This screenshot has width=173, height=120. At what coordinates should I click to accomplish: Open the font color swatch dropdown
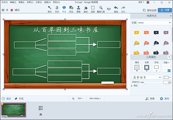pos(167,77)
